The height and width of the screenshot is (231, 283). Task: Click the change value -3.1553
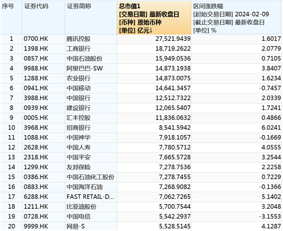click(270, 216)
